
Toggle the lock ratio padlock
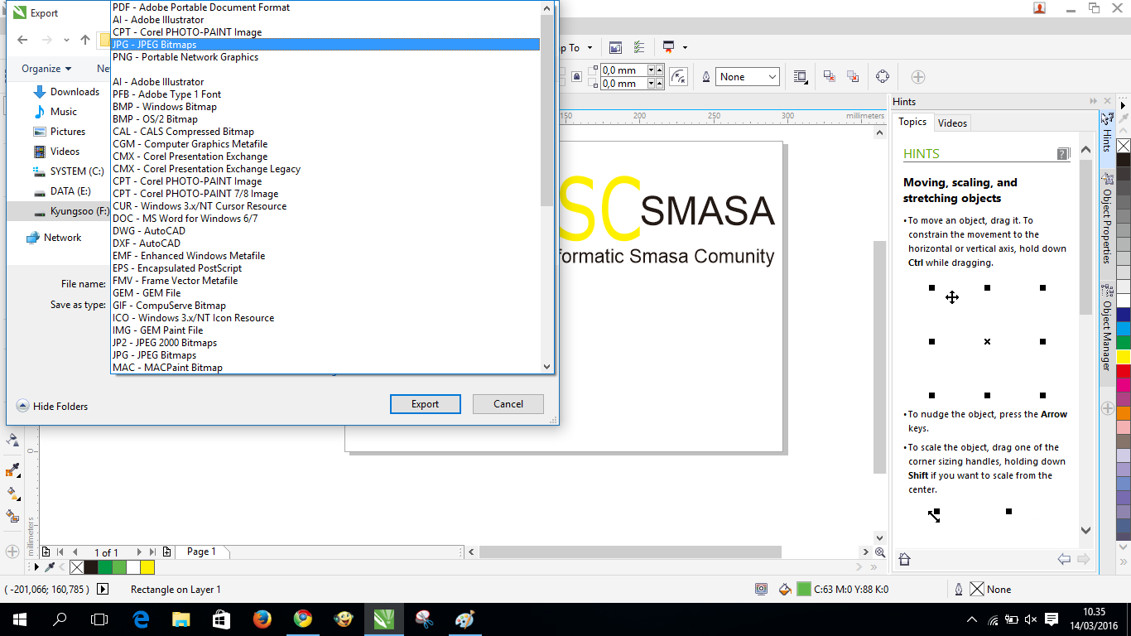(x=576, y=77)
